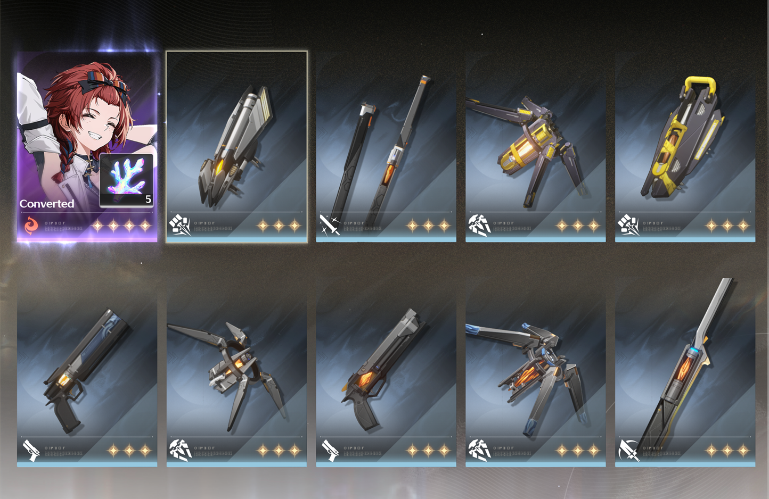
Task: Click the gauntlets type icon on the yellow-handled gauntlets card
Action: [629, 225]
